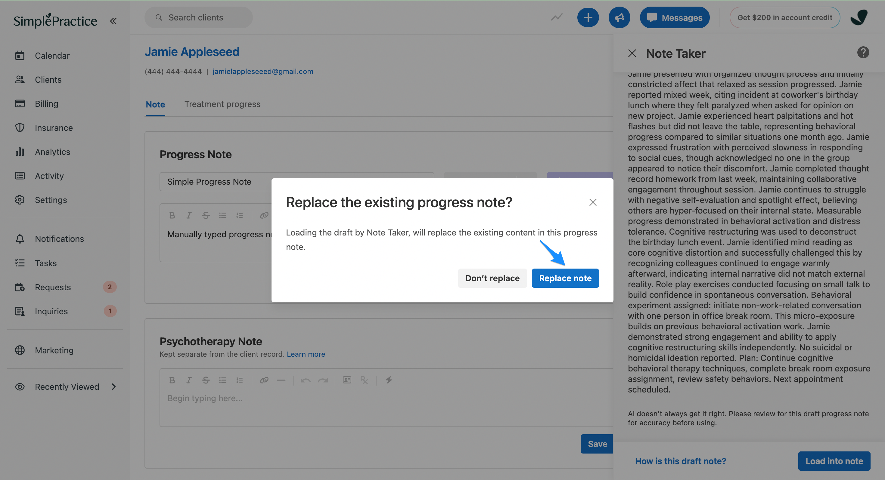The image size is (885, 480).
Task: Click the lightning bolt snippet icon
Action: [389, 380]
